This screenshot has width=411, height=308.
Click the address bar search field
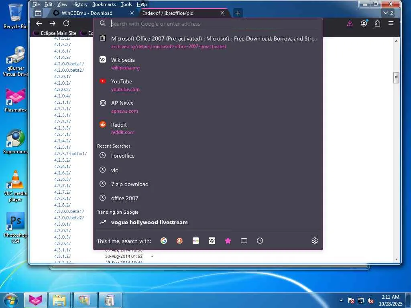click(208, 24)
